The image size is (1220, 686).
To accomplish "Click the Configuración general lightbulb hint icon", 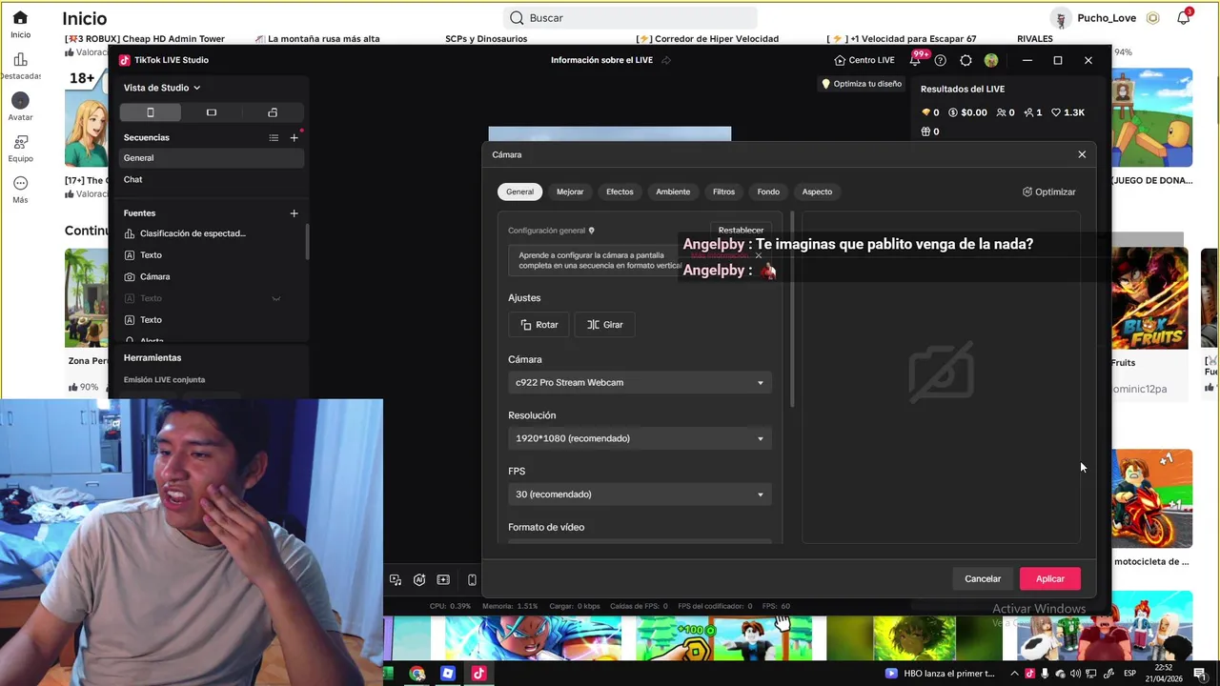I will pos(591,231).
